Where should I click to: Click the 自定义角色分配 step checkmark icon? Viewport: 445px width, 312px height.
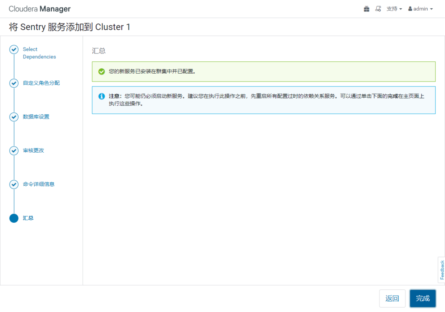point(14,83)
